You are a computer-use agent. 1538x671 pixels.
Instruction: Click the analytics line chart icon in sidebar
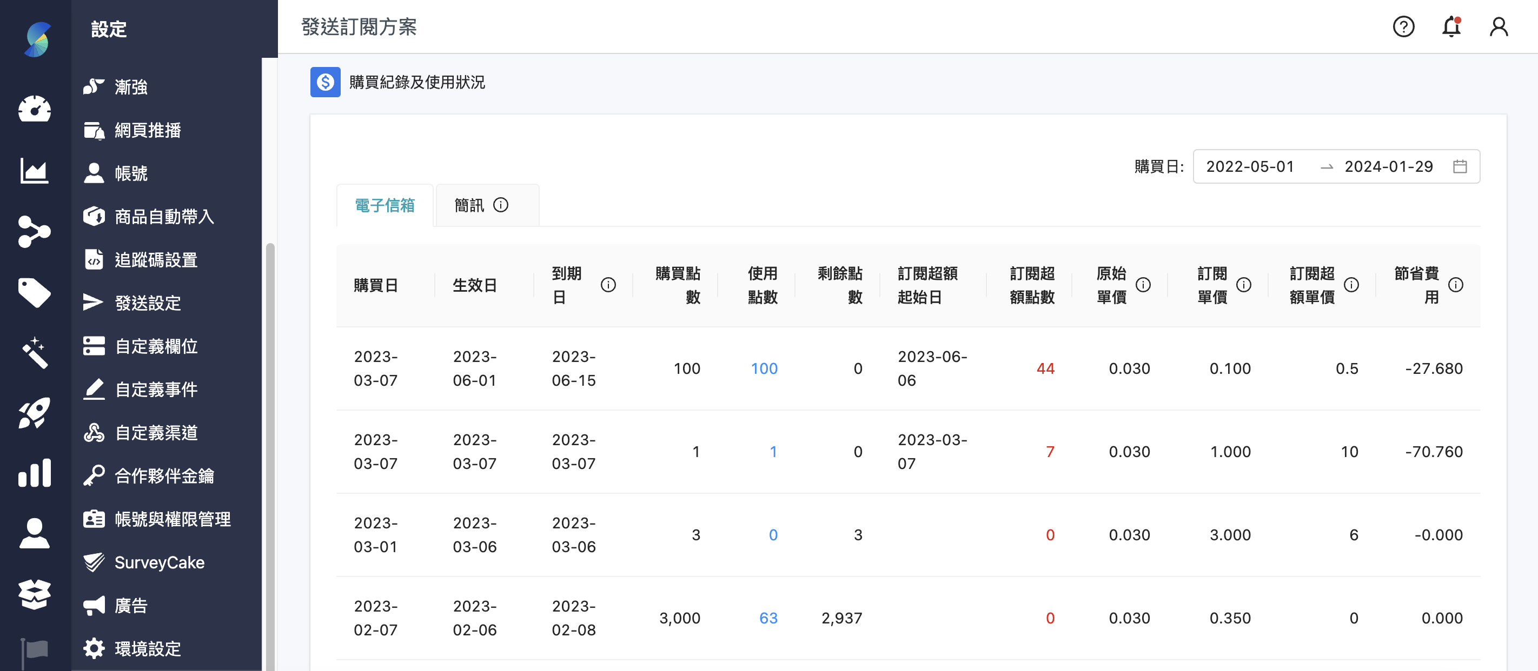click(34, 171)
